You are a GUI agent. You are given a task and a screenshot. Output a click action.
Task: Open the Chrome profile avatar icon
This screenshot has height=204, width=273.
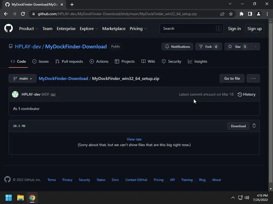coord(259,14)
